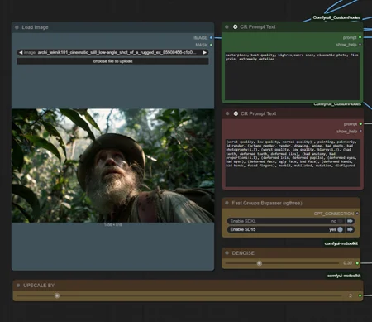The image size is (372, 322).
Task: Click the UPSCALE BY value 2
Action: (x=351, y=296)
